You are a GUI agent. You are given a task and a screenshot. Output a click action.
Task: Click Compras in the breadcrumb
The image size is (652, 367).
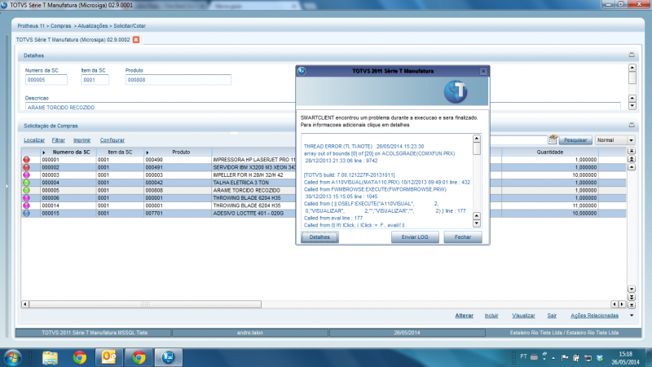[x=60, y=26]
